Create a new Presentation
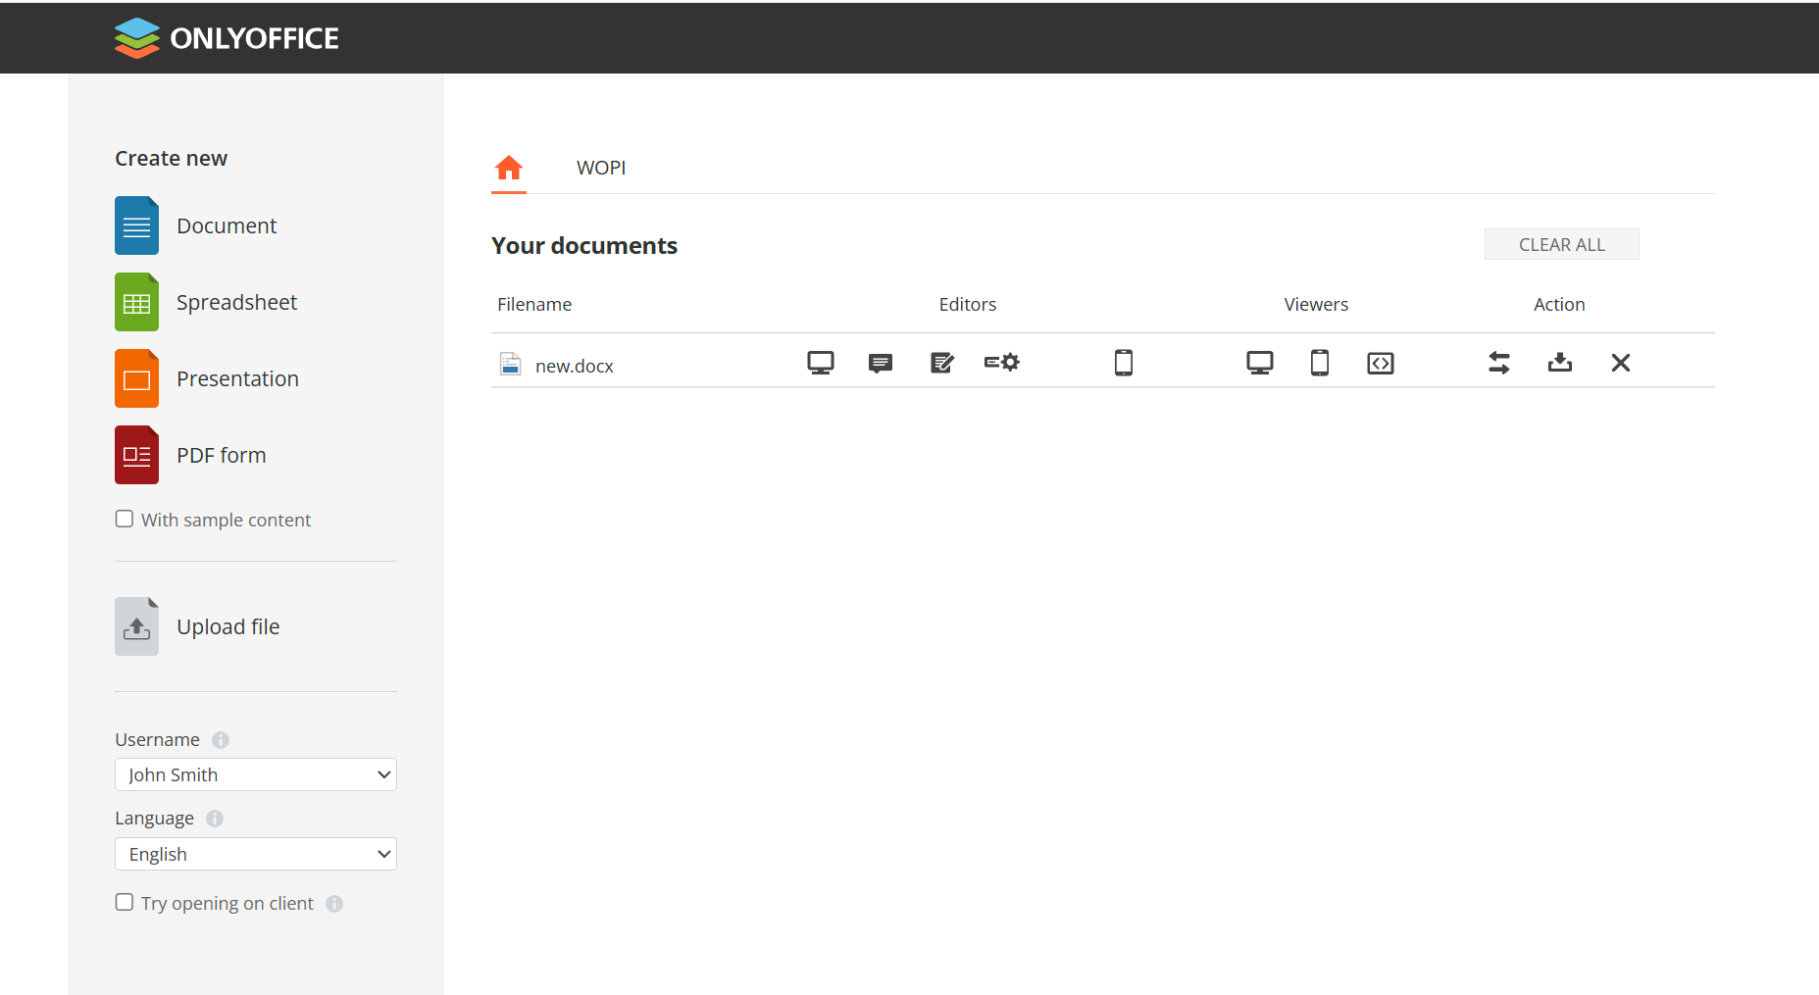 pos(136,378)
